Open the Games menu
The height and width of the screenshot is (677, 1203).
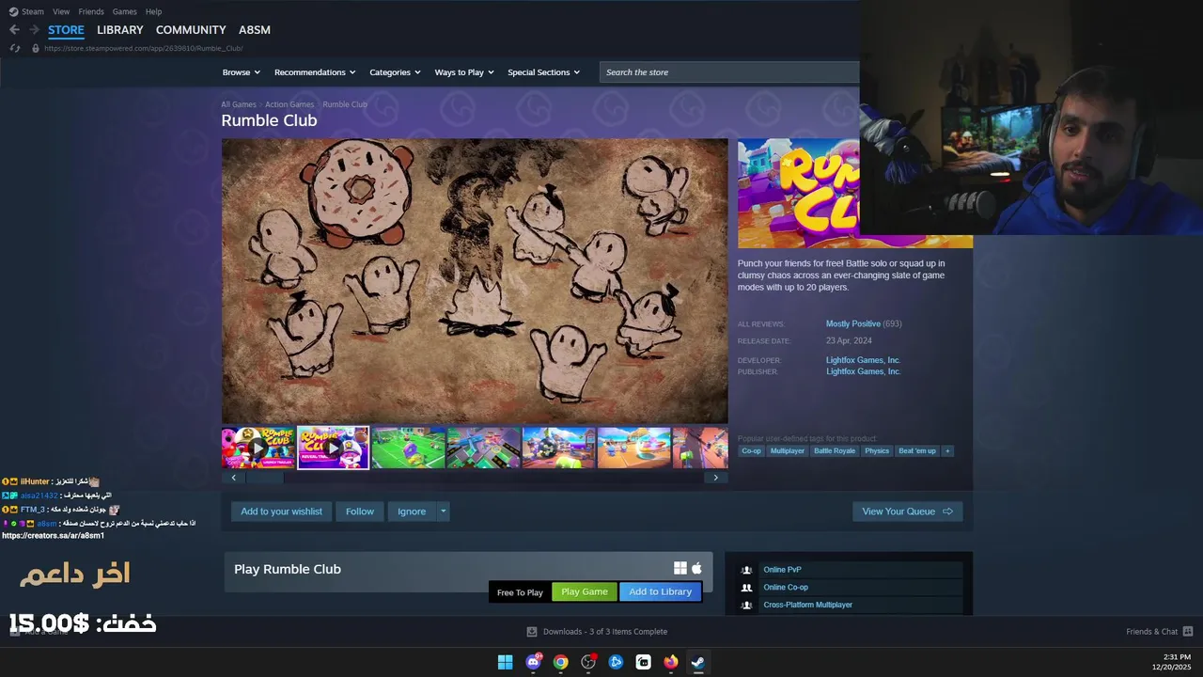click(124, 11)
